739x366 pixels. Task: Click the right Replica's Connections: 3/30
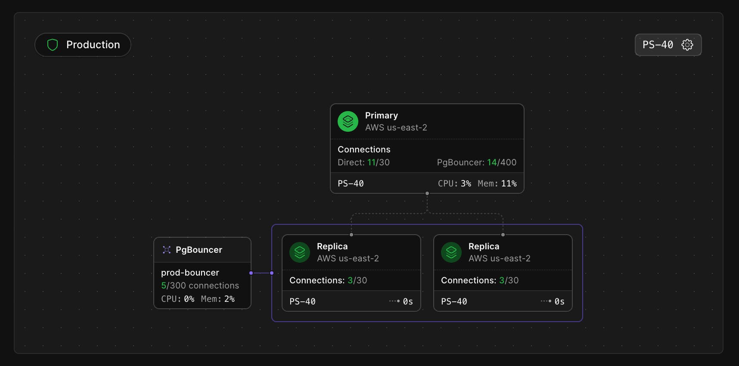pos(480,280)
